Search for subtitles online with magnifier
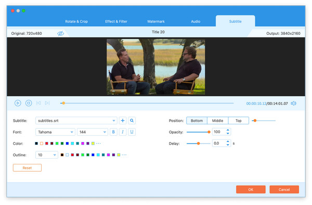 click(132, 120)
